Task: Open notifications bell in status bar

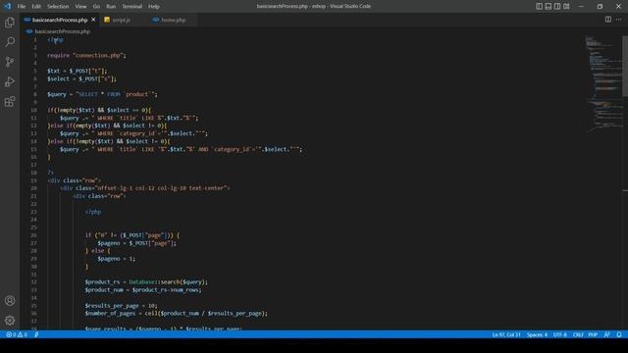Action: [619, 334]
